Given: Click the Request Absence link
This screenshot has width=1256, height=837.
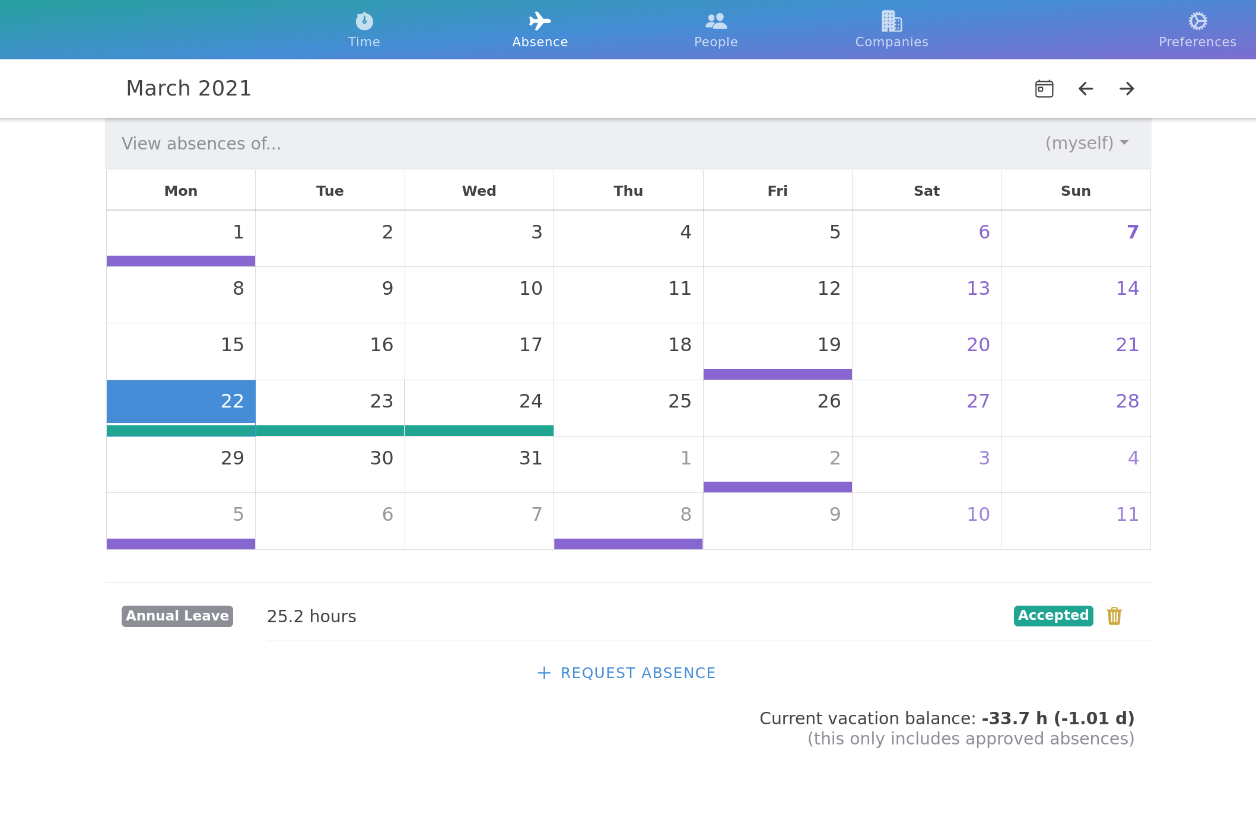Looking at the screenshot, I should point(627,673).
